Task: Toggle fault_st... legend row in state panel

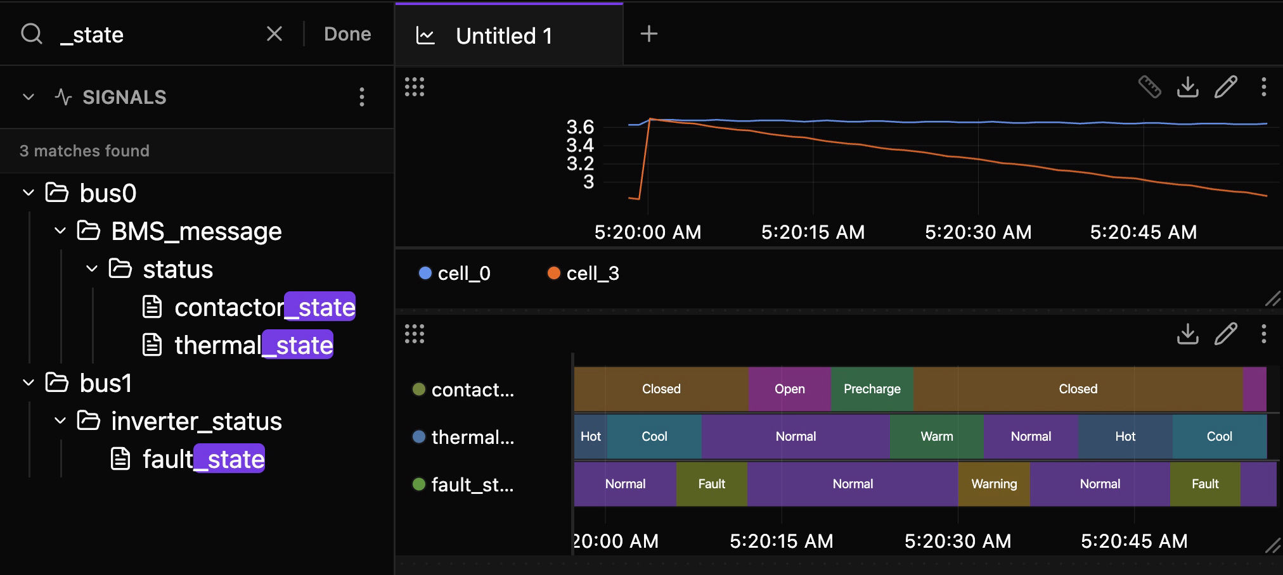Action: [x=463, y=484]
